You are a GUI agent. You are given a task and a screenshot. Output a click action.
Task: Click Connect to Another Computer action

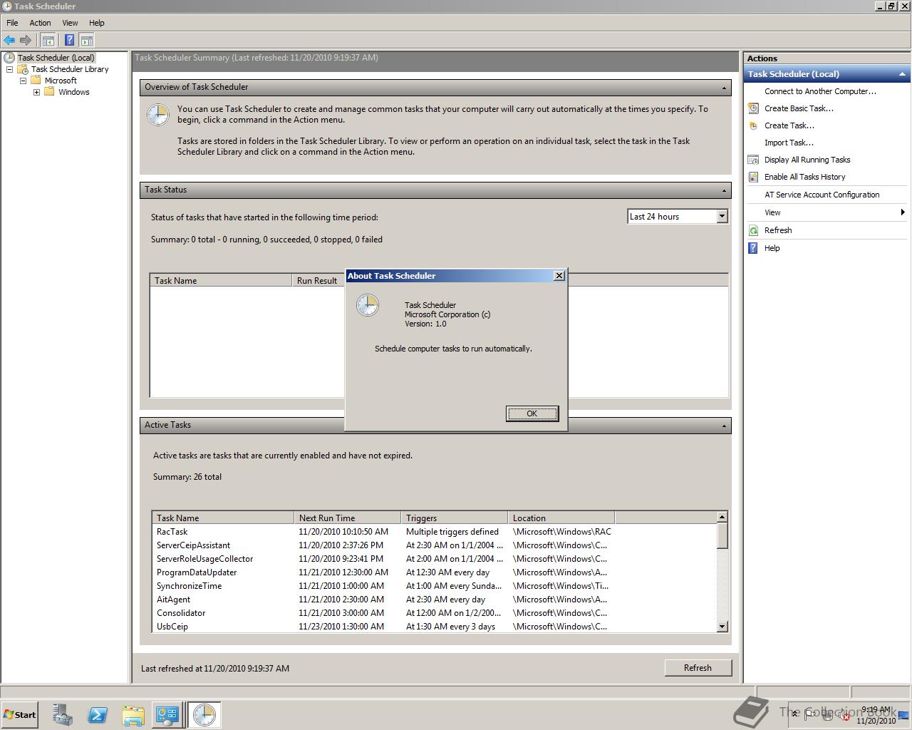[820, 91]
